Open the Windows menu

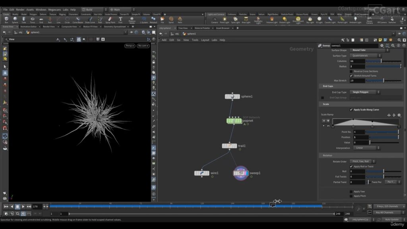[x=41, y=10]
